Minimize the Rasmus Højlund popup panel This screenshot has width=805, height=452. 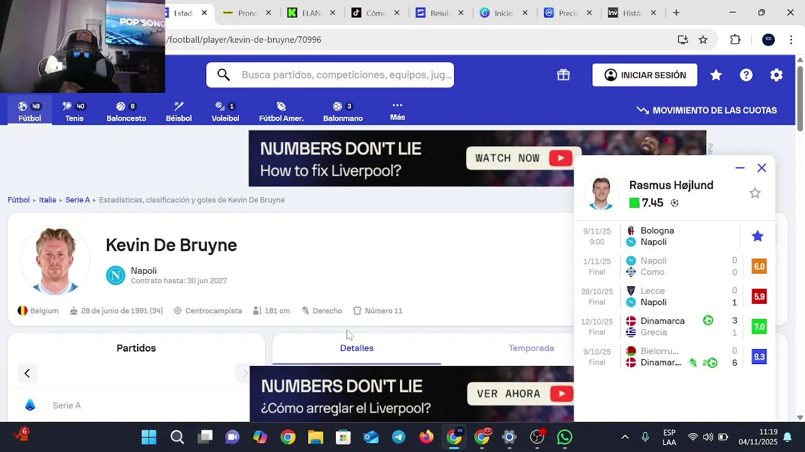[740, 168]
